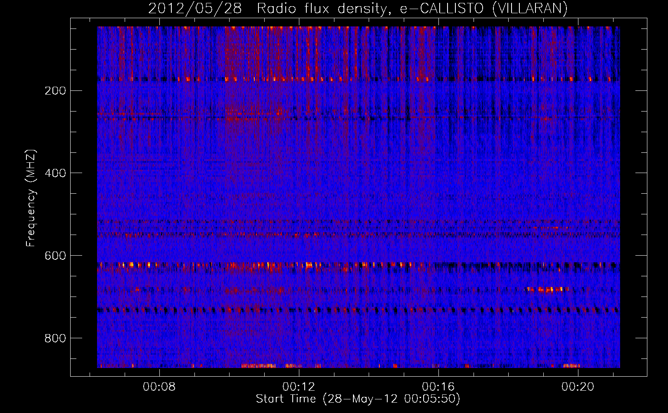Click the 00:16 time tick label

pos(438,387)
